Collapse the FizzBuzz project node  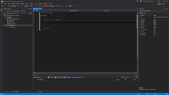point(4,17)
